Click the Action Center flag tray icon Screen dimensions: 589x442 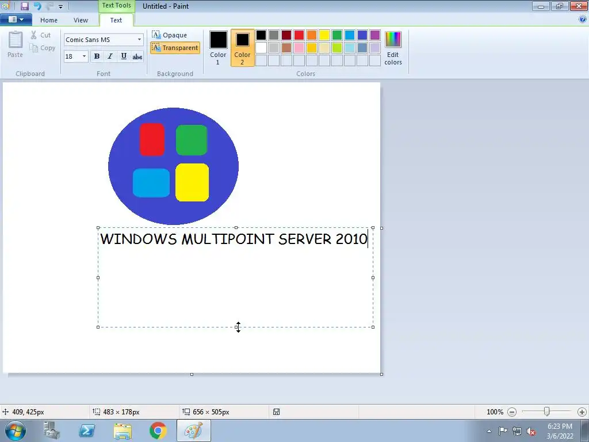click(503, 431)
